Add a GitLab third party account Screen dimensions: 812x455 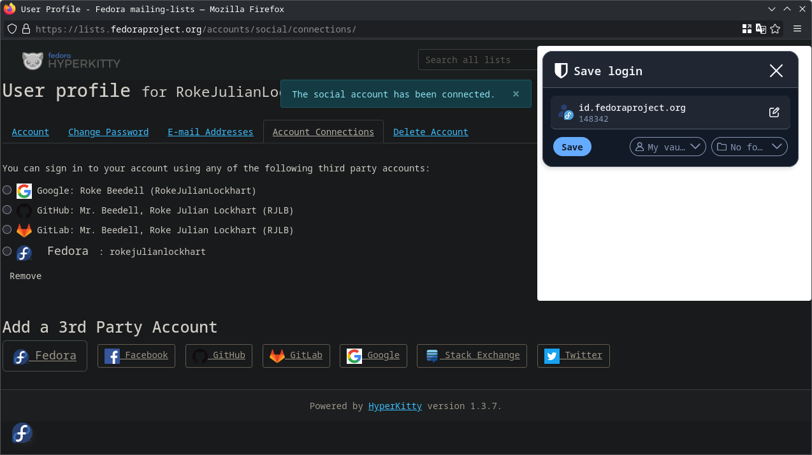click(296, 356)
